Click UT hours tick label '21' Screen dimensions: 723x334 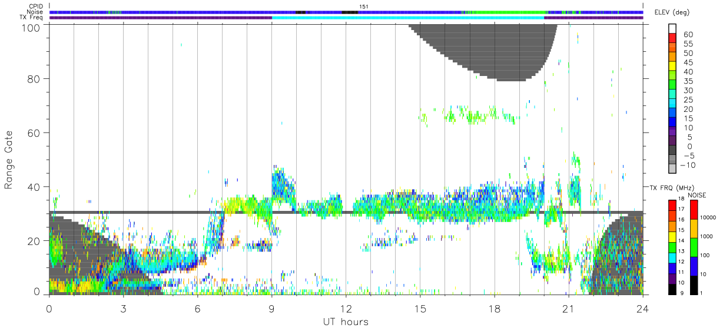(x=568, y=309)
